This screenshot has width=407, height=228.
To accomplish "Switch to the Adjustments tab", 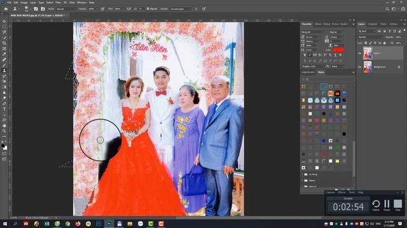I will point(308,72).
